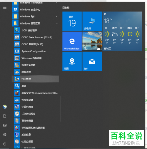Select the 本地安全策略 label

tap(29, 65)
